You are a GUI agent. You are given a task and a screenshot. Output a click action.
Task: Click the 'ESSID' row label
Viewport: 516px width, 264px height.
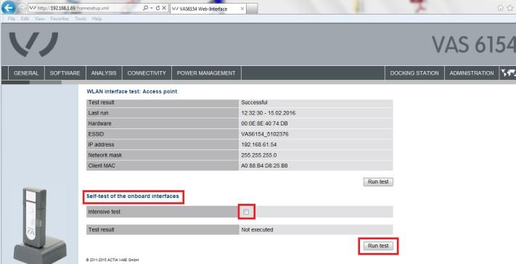[x=96, y=134]
